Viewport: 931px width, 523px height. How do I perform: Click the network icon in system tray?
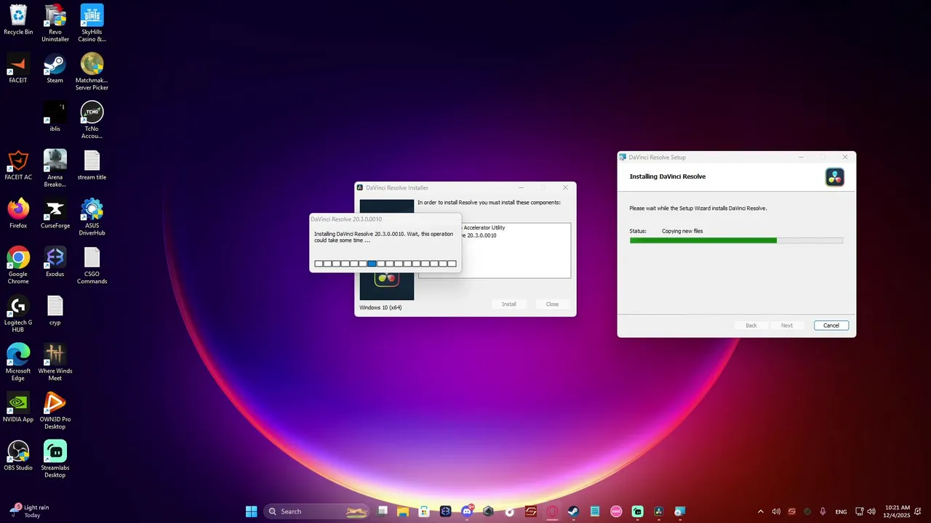[860, 511]
